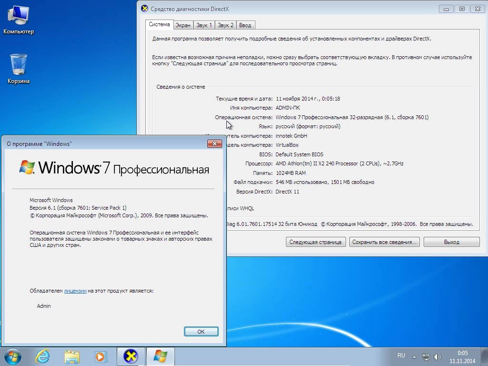Click the date value 11 ноября 2014

[x=308, y=99]
